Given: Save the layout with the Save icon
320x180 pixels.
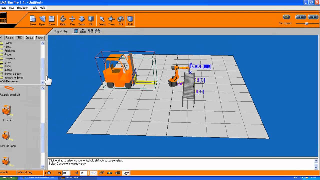Looking at the screenshot, I should (52, 21).
